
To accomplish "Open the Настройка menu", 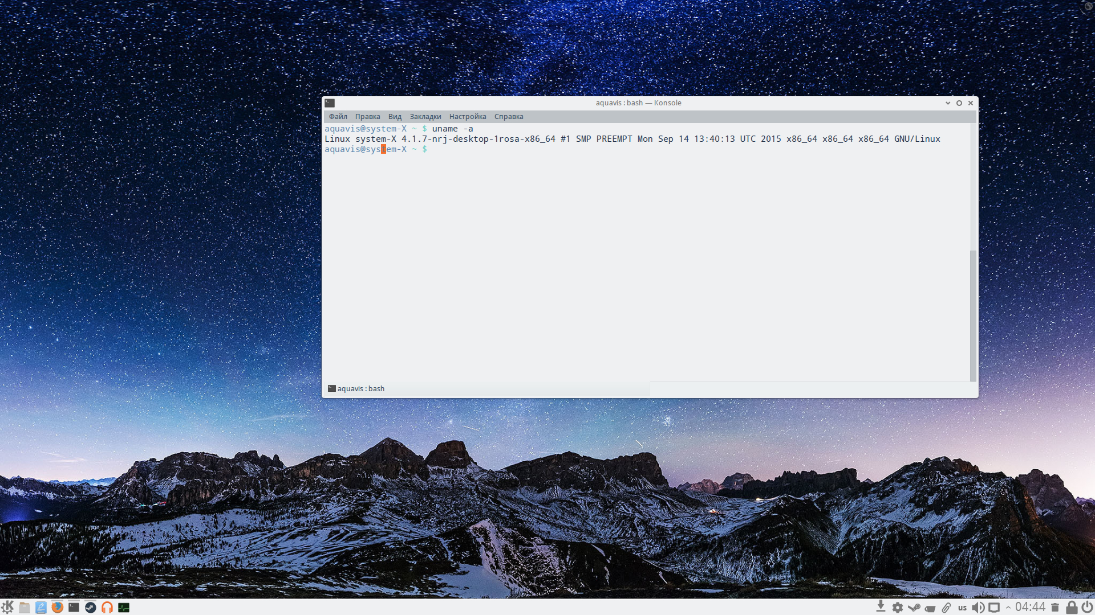I will (x=467, y=116).
